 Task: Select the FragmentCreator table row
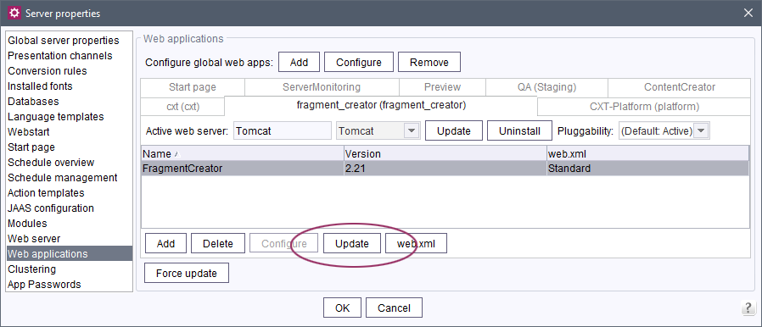coord(445,169)
